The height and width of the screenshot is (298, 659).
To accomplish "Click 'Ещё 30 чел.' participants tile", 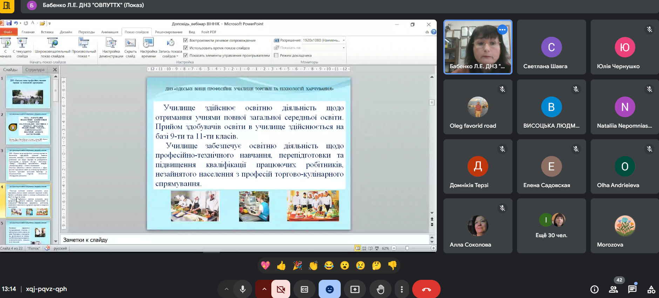I will (551, 226).
